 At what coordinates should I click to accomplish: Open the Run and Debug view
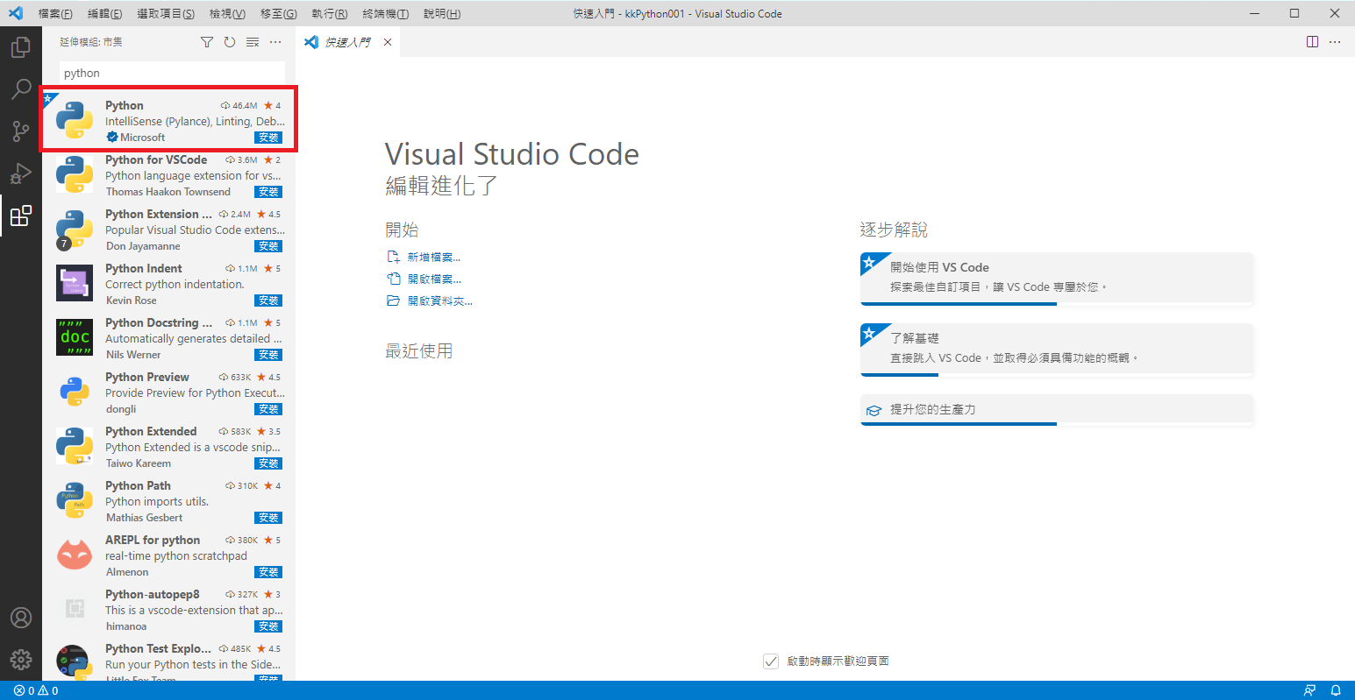pos(21,173)
